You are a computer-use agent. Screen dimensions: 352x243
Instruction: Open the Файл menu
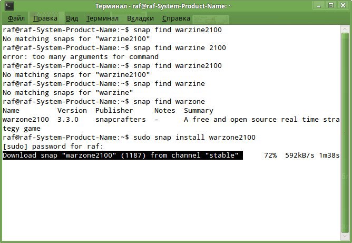click(16, 18)
